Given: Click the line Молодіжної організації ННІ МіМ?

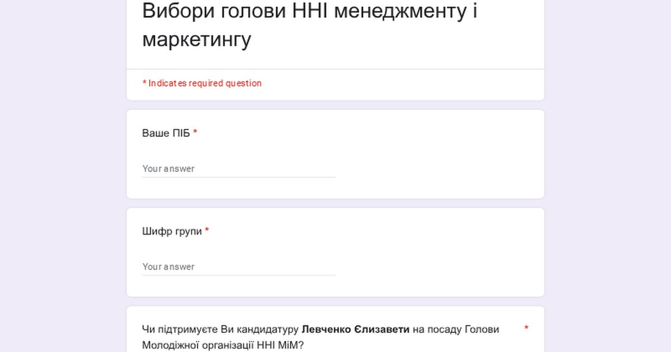Looking at the screenshot, I should 223,345.
